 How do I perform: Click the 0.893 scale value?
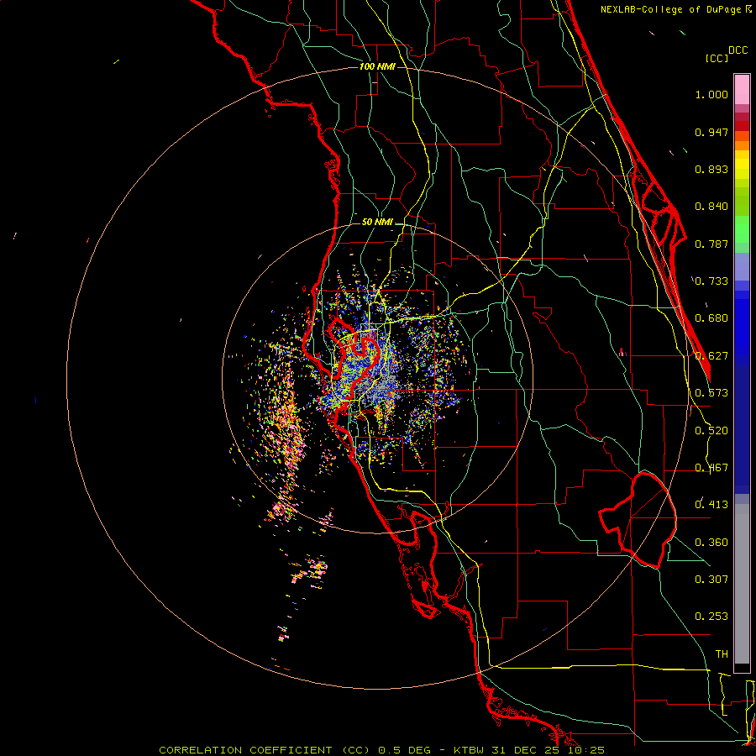[x=711, y=169]
